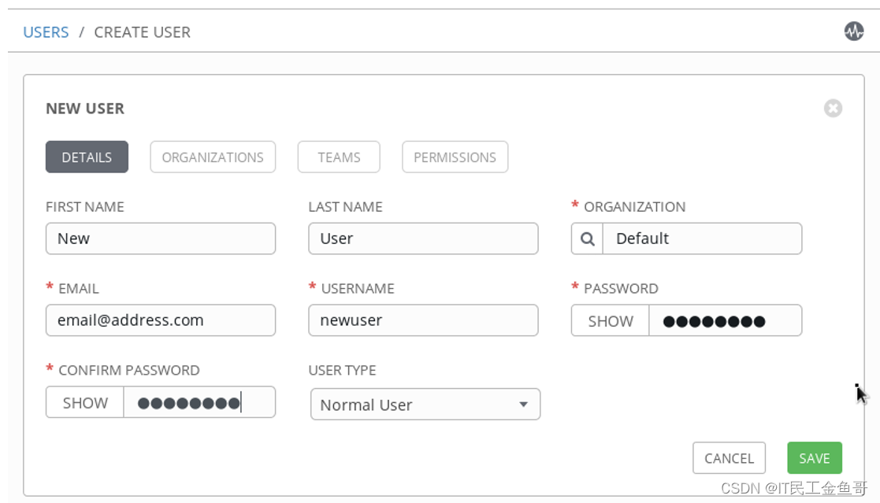Show the Confirm Password characters
Screen dimensions: 880x503
[x=85, y=402]
